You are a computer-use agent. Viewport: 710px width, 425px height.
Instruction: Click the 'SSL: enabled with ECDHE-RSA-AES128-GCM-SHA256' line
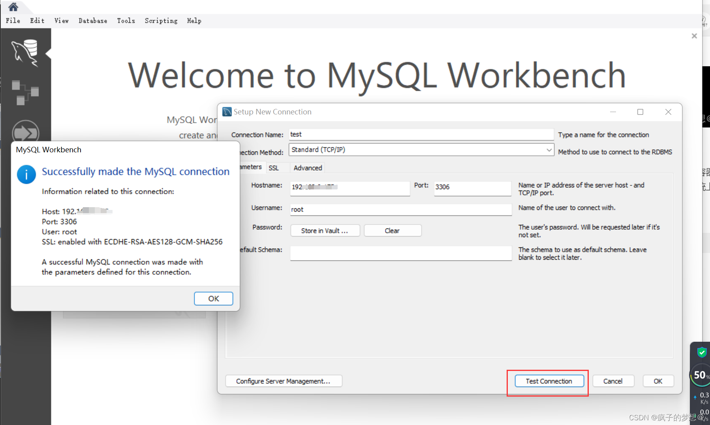[x=132, y=242]
